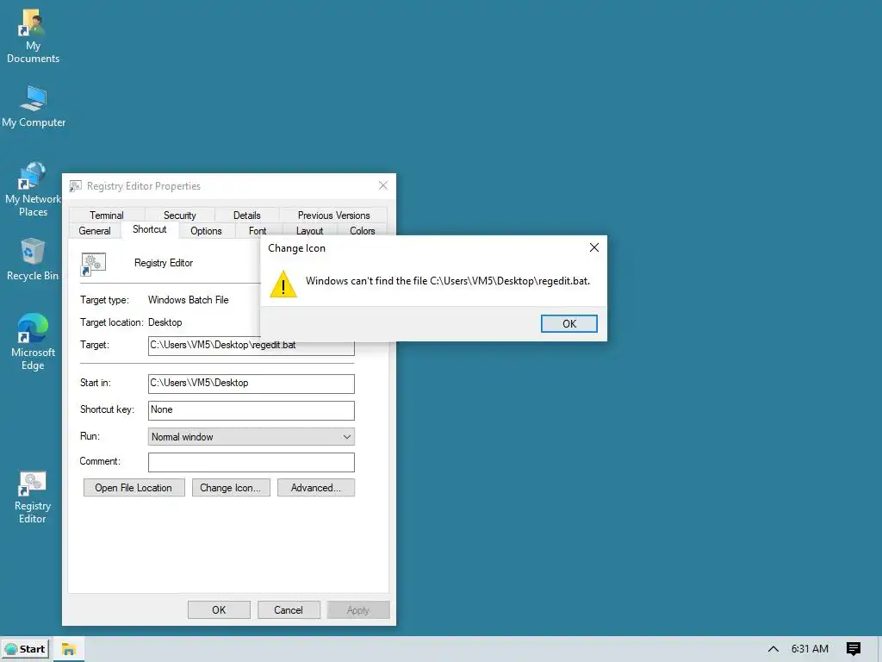Viewport: 882px width, 662px height.
Task: Click the Apply button in Properties
Action: coord(357,609)
